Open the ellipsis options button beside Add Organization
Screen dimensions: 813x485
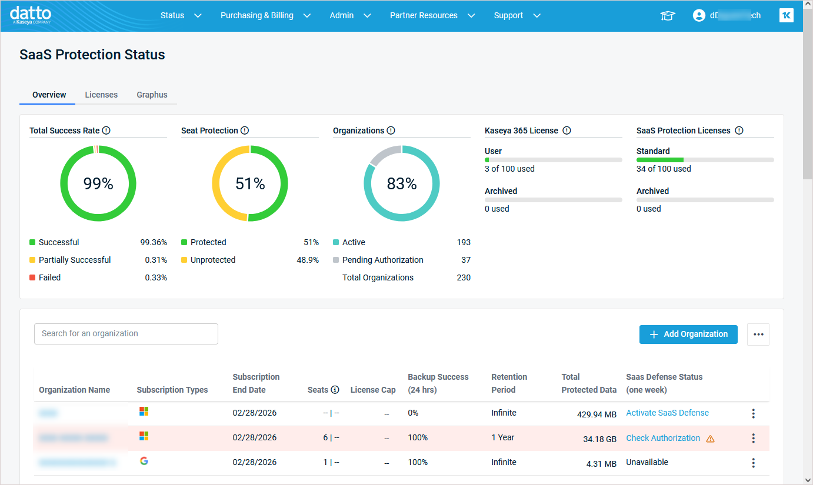[x=758, y=334]
